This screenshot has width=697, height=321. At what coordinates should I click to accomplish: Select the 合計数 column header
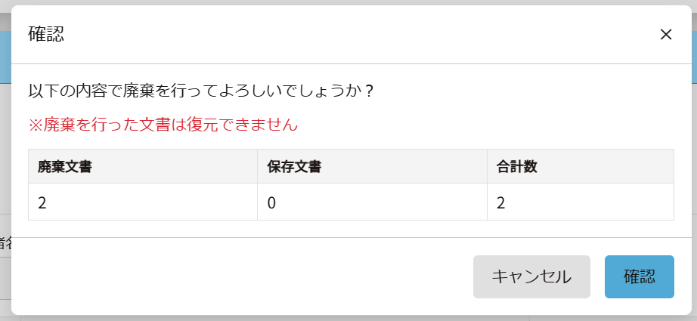tap(517, 167)
